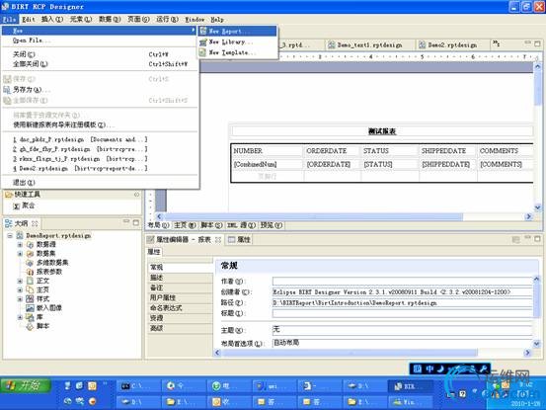Show the hidden editor tabs list
Image resolution: width=546 pixels, height=410 pixels.
point(496,43)
